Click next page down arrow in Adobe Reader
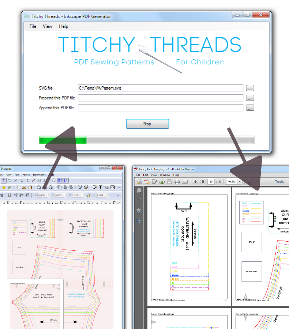The width and height of the screenshot is (289, 329). (203, 181)
